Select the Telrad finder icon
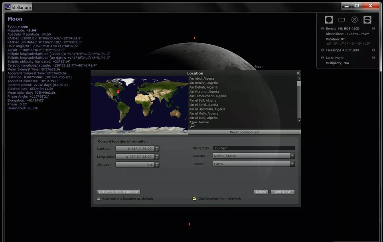This screenshot has height=242, width=383. pos(354,19)
